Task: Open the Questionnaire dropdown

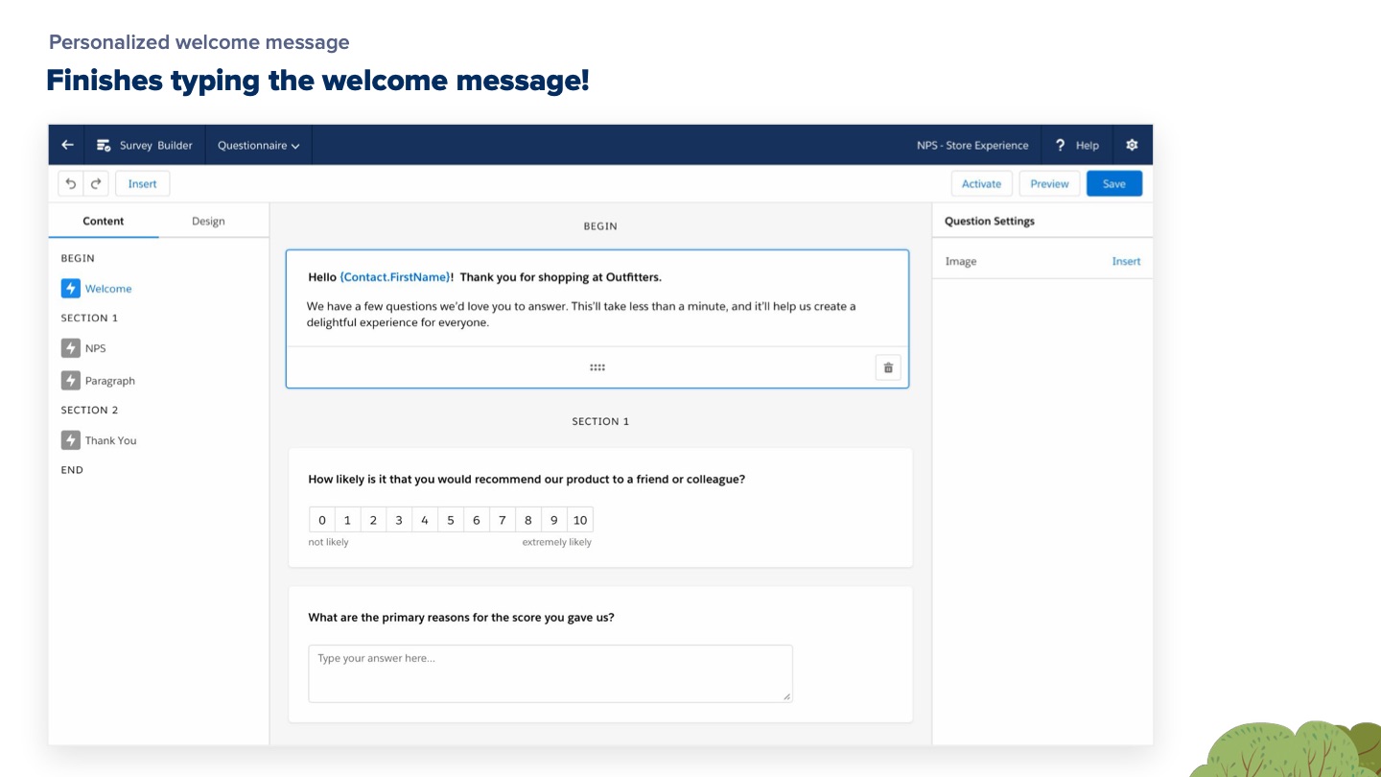Action: click(258, 146)
